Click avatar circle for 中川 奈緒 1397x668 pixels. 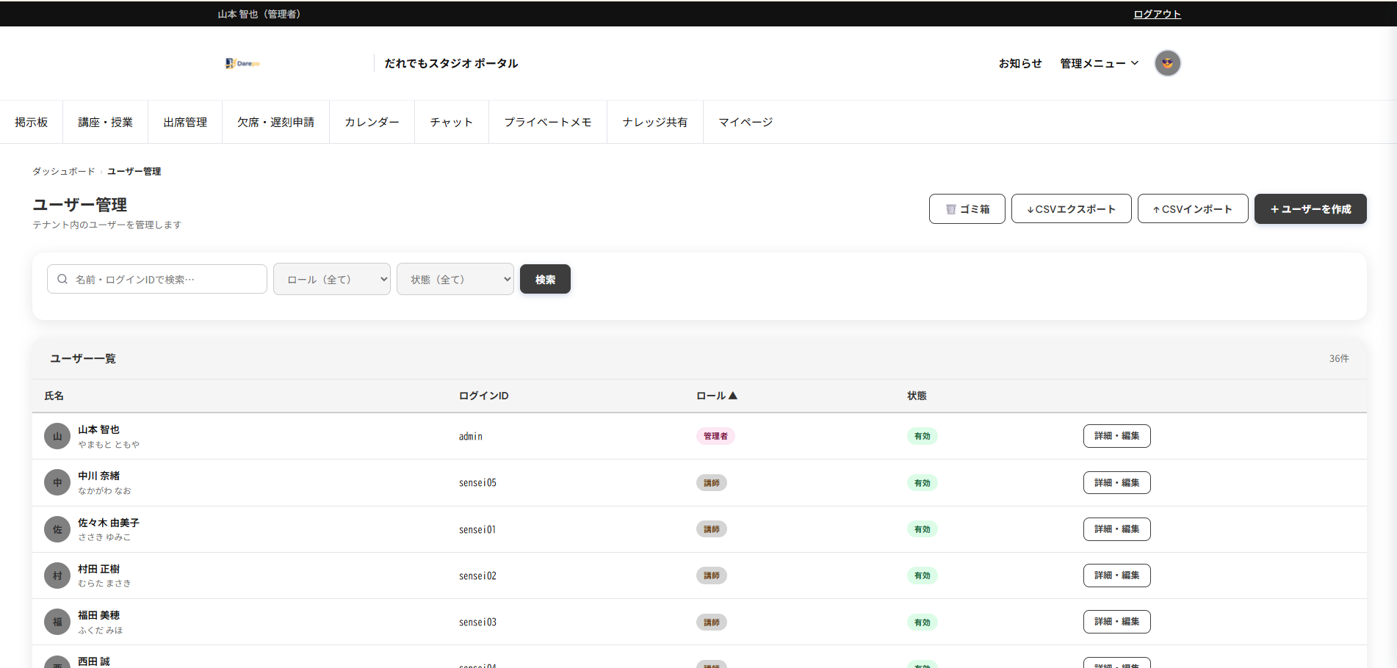pos(57,483)
